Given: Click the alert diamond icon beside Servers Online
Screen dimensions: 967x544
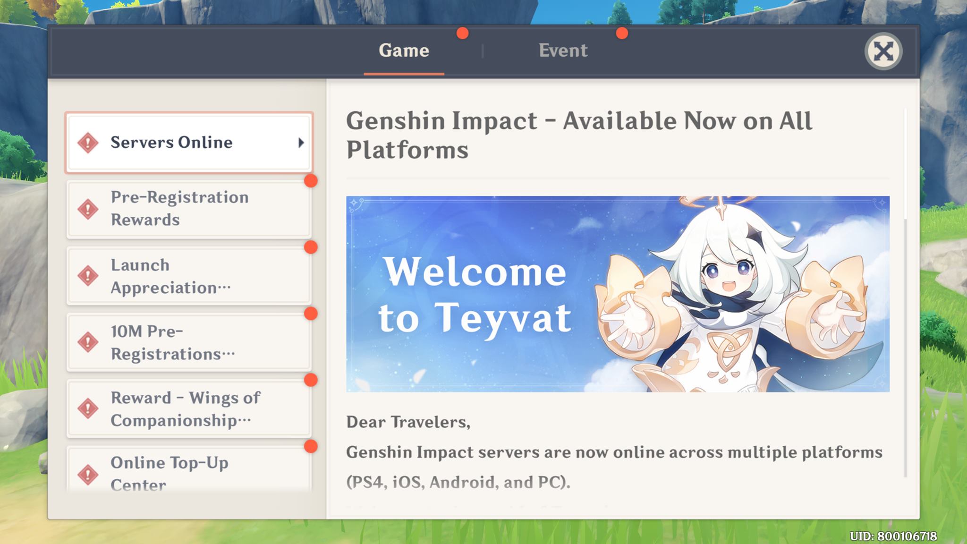Looking at the screenshot, I should [x=88, y=143].
